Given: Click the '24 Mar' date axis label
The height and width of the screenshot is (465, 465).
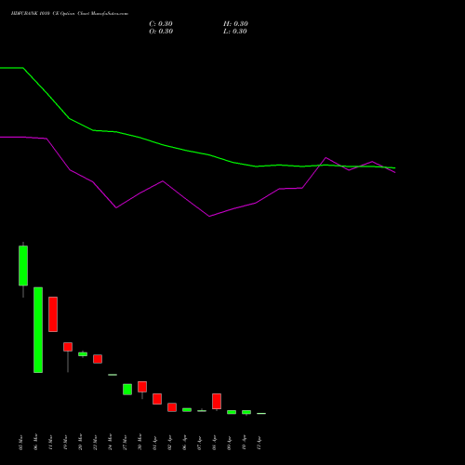Looking at the screenshot, I should pyautogui.click(x=110, y=443).
